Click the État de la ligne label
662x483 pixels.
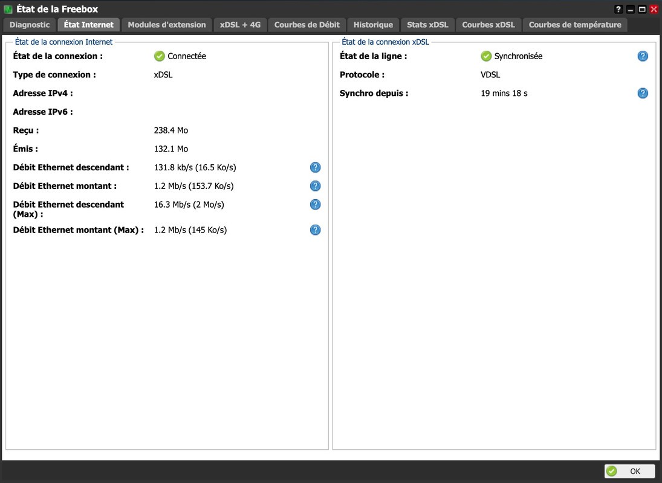pyautogui.click(x=373, y=56)
